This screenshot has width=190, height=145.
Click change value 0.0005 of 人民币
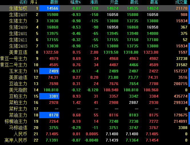tap(92, 134)
